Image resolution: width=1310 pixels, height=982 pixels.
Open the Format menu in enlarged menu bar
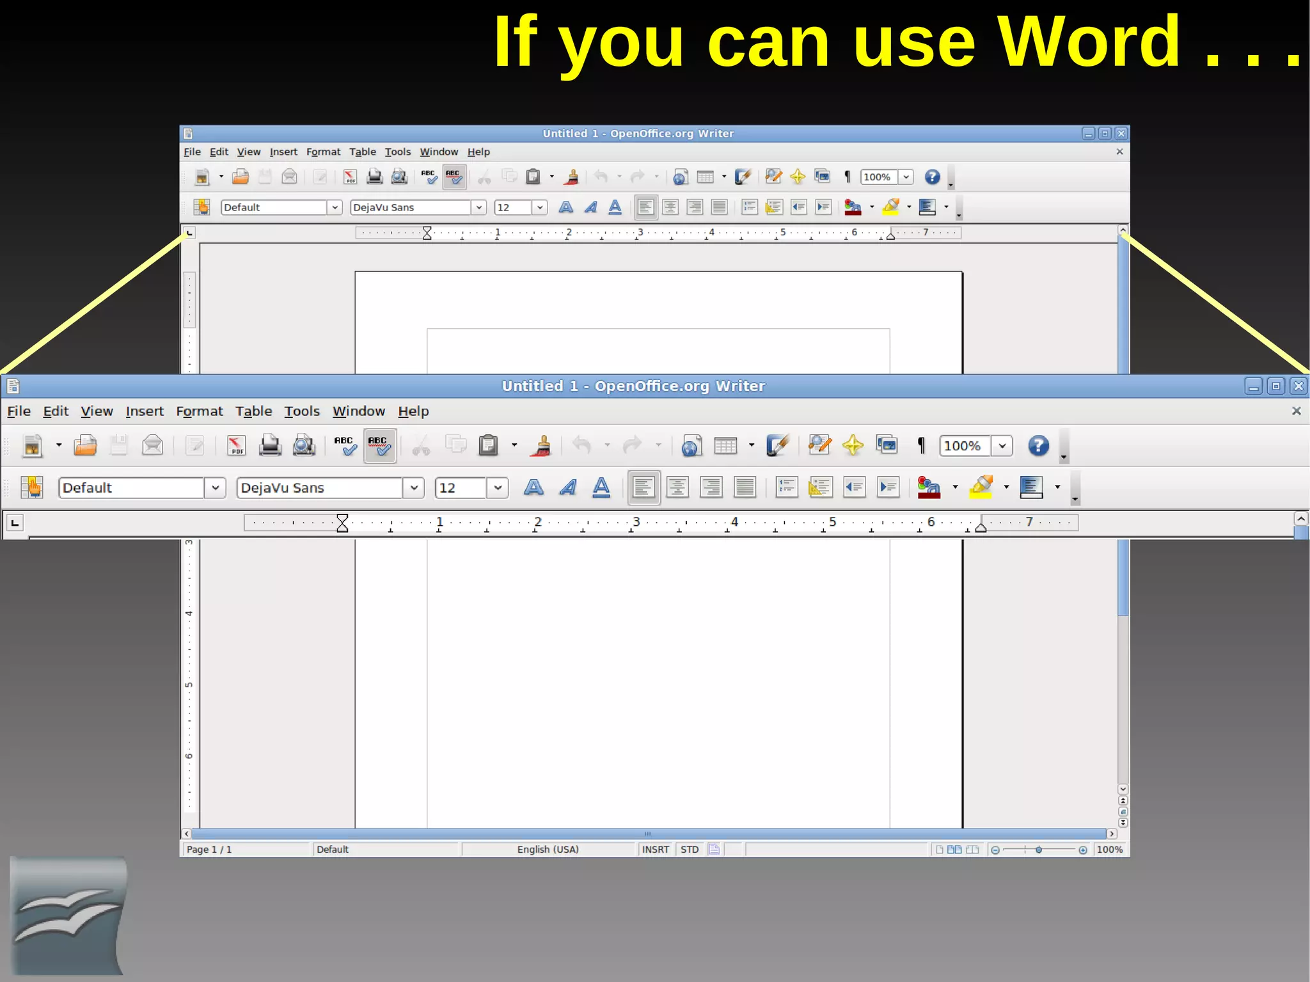coord(199,411)
